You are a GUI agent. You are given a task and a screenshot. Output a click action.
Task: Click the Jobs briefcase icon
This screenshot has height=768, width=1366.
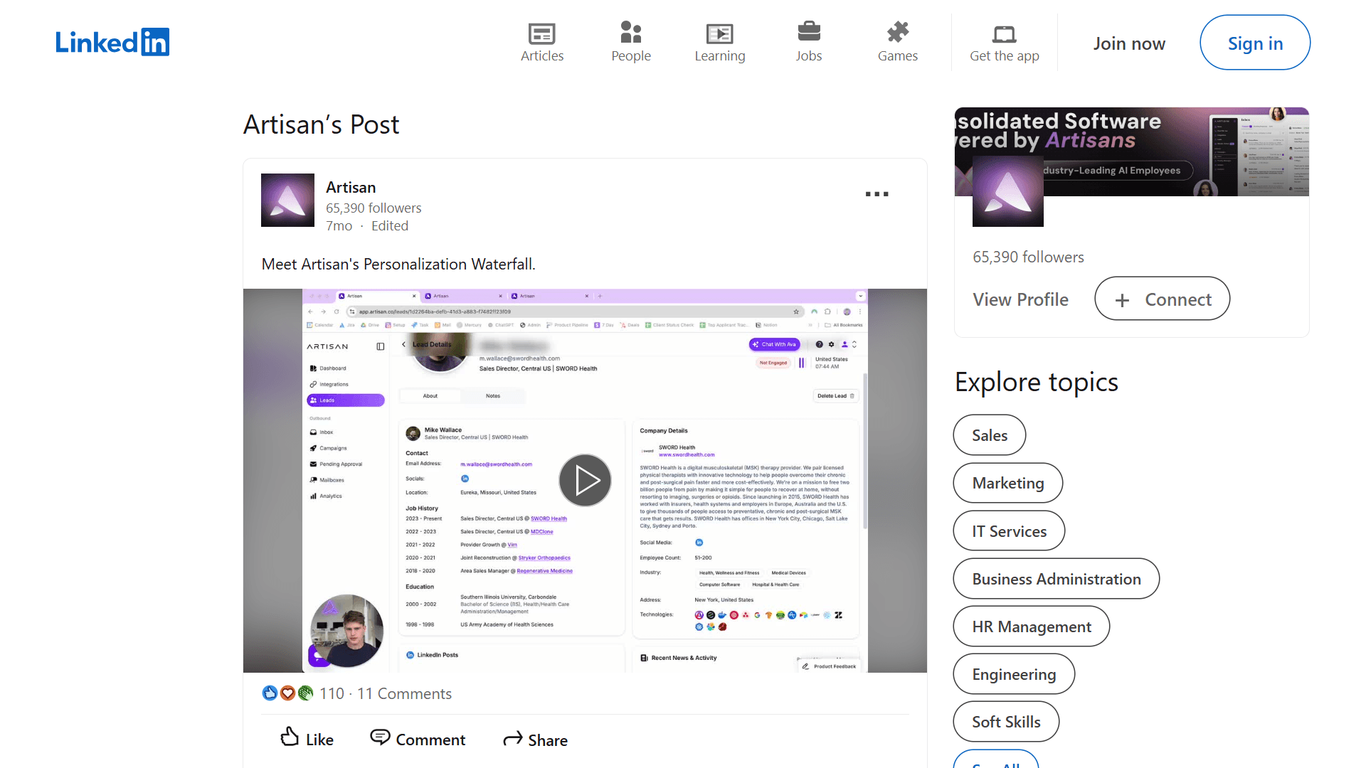click(808, 32)
